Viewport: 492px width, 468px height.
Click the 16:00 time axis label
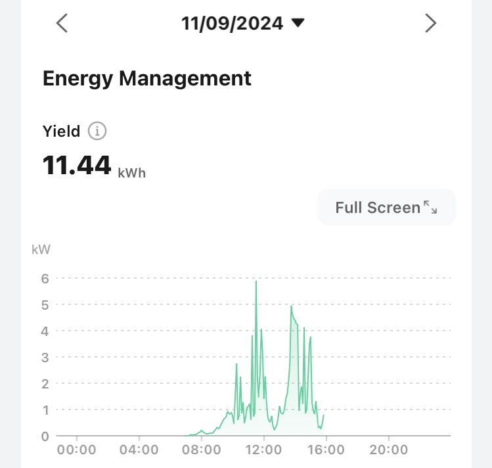[326, 450]
